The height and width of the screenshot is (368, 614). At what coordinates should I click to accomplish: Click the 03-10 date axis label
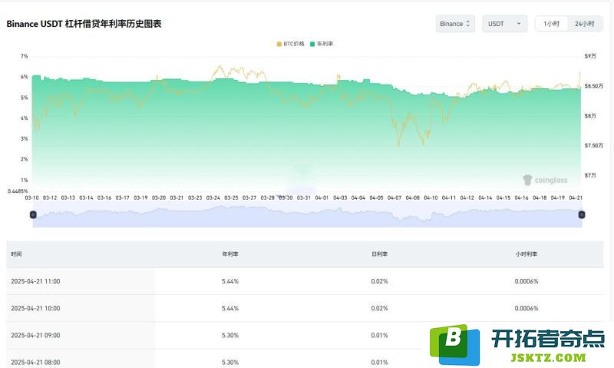coord(31,198)
